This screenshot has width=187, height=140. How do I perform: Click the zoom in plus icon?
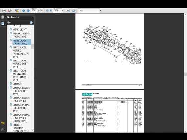point(51,11)
